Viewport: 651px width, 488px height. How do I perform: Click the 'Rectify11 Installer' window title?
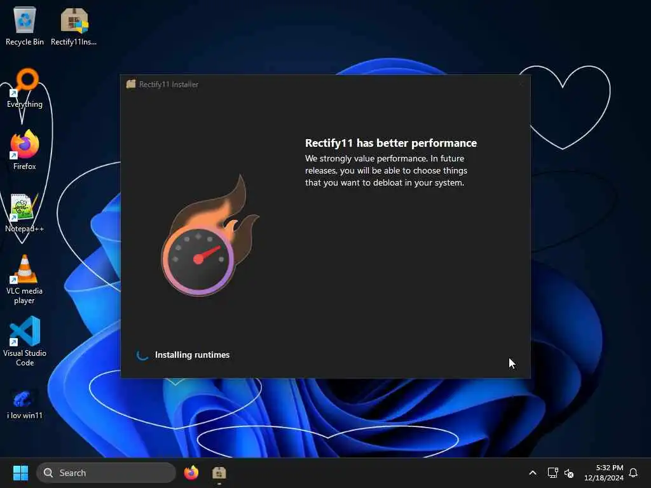[168, 85]
